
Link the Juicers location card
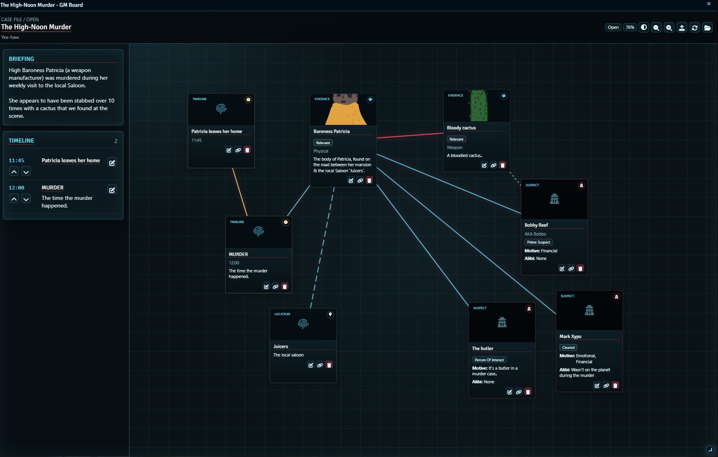(320, 365)
